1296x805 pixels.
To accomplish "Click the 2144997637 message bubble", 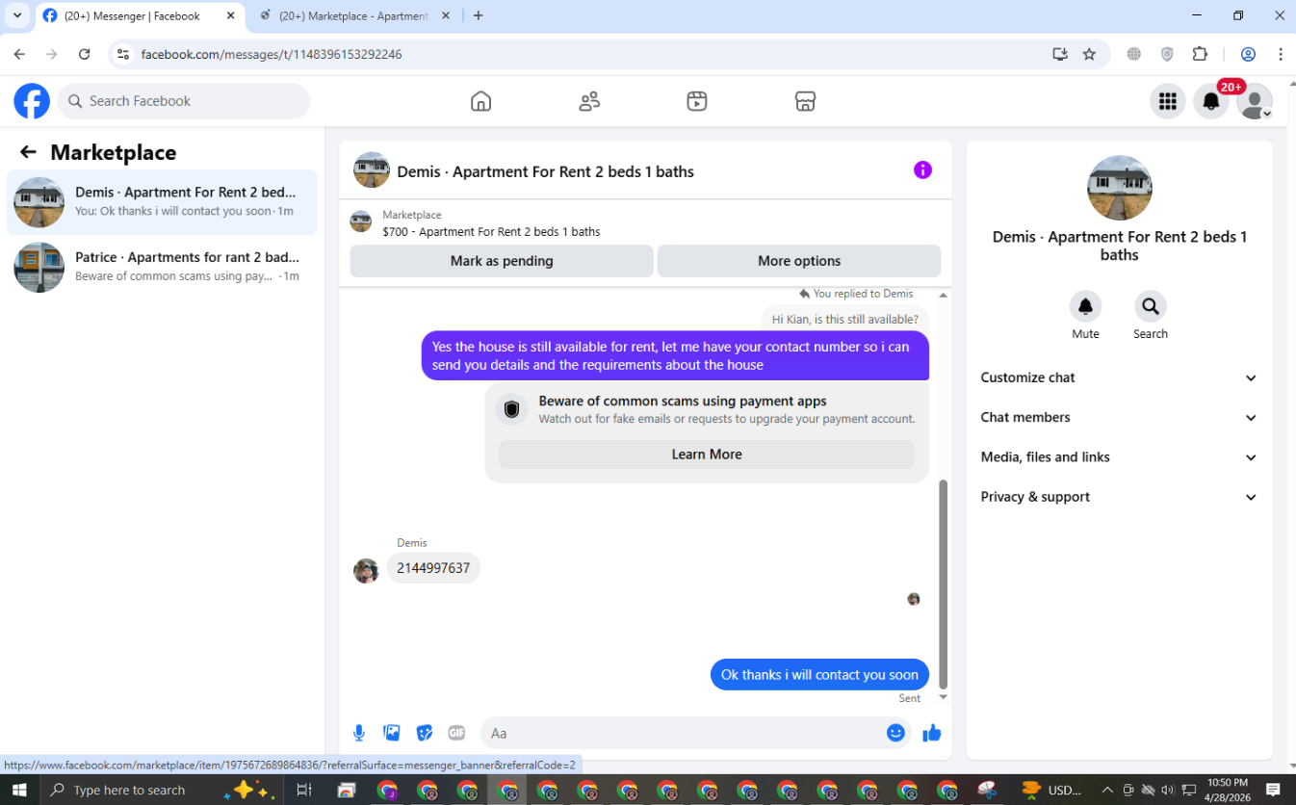I will 433,568.
